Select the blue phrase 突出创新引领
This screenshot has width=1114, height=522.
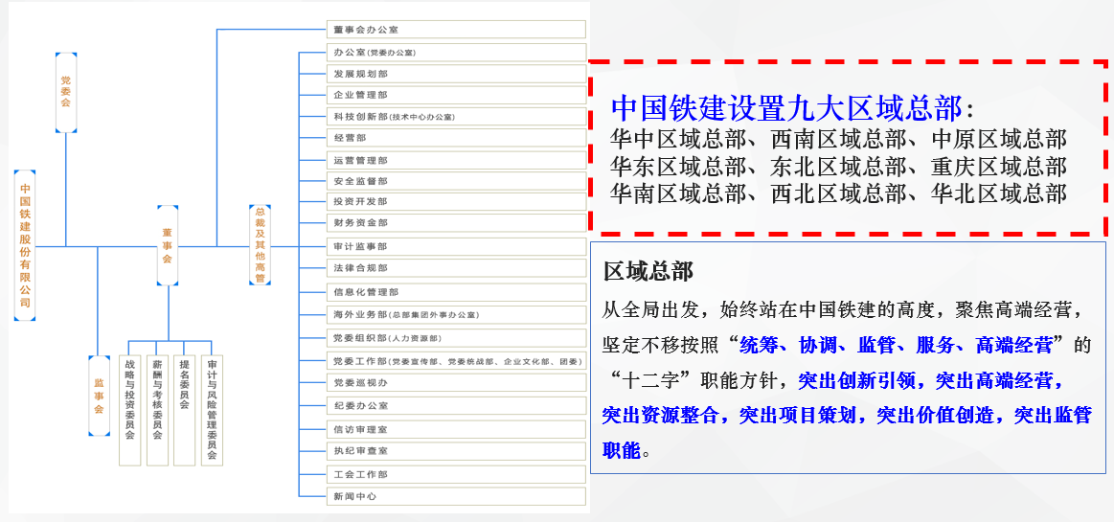click(859, 380)
